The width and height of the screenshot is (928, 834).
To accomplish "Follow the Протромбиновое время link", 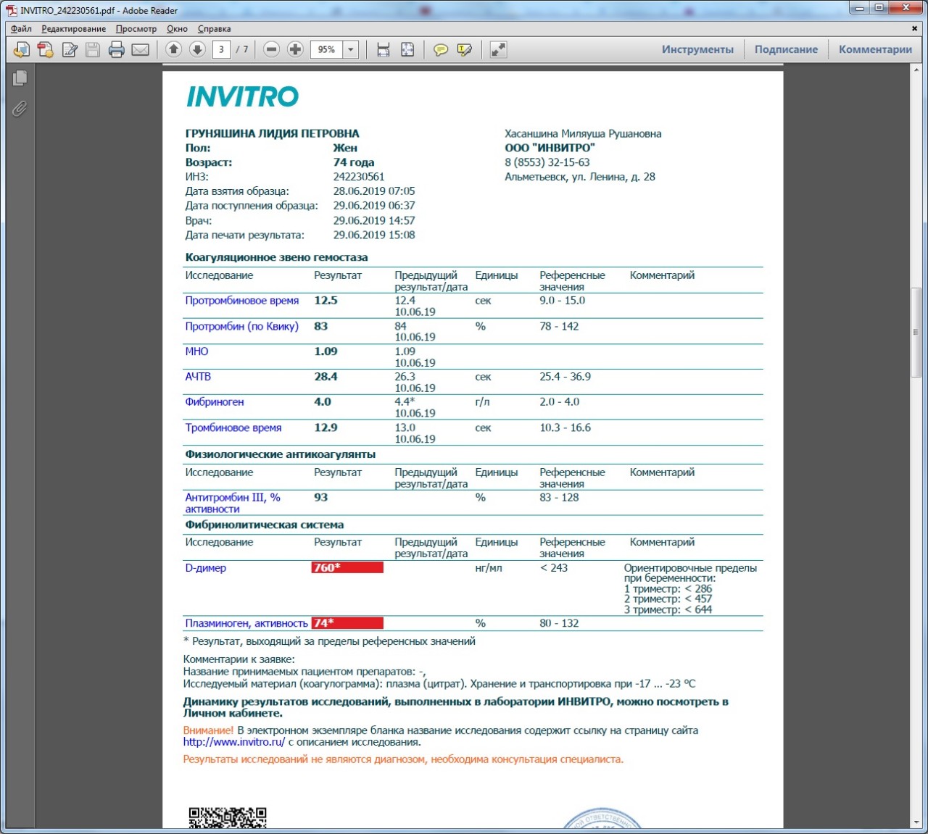I will (241, 301).
